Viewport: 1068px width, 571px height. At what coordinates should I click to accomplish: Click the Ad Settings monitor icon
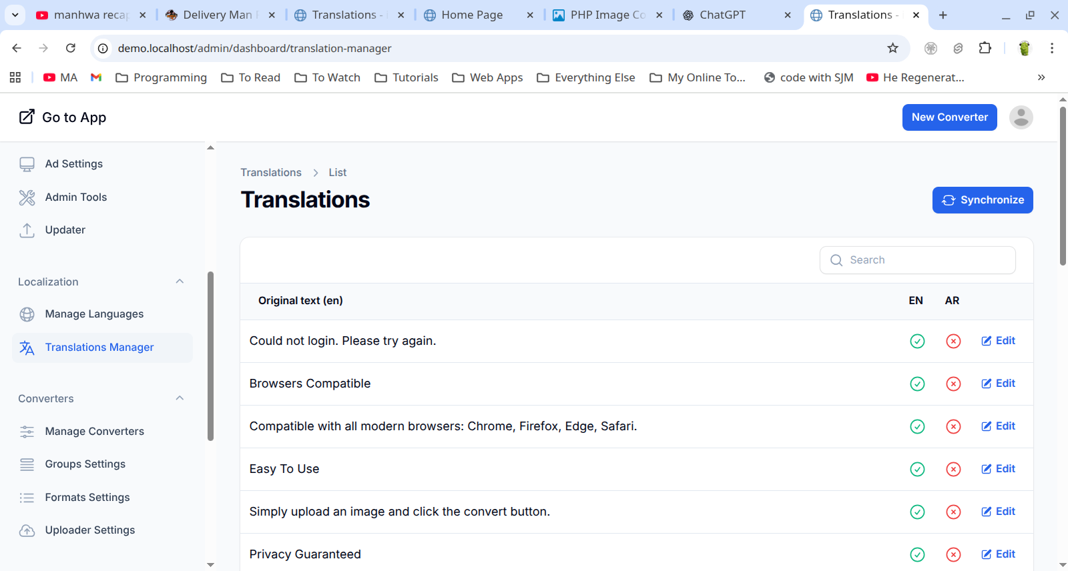[x=27, y=164]
